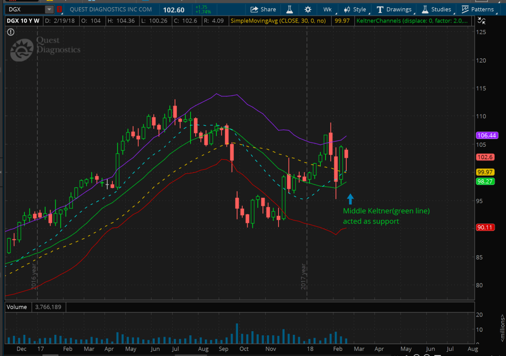
Task: Click the flask icon next to Share
Action: coord(290,9)
